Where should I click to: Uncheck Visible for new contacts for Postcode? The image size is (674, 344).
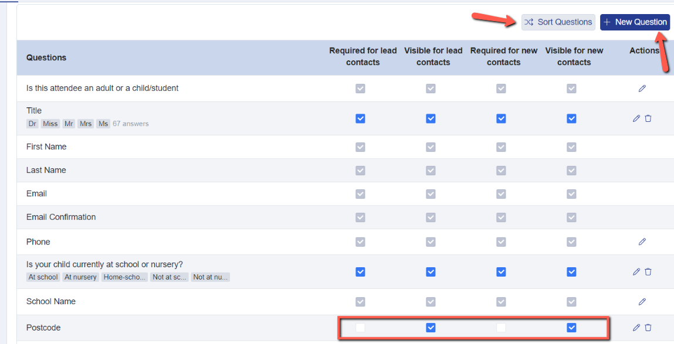point(571,328)
